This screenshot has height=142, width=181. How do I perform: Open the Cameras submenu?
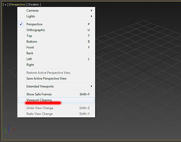[56, 11]
